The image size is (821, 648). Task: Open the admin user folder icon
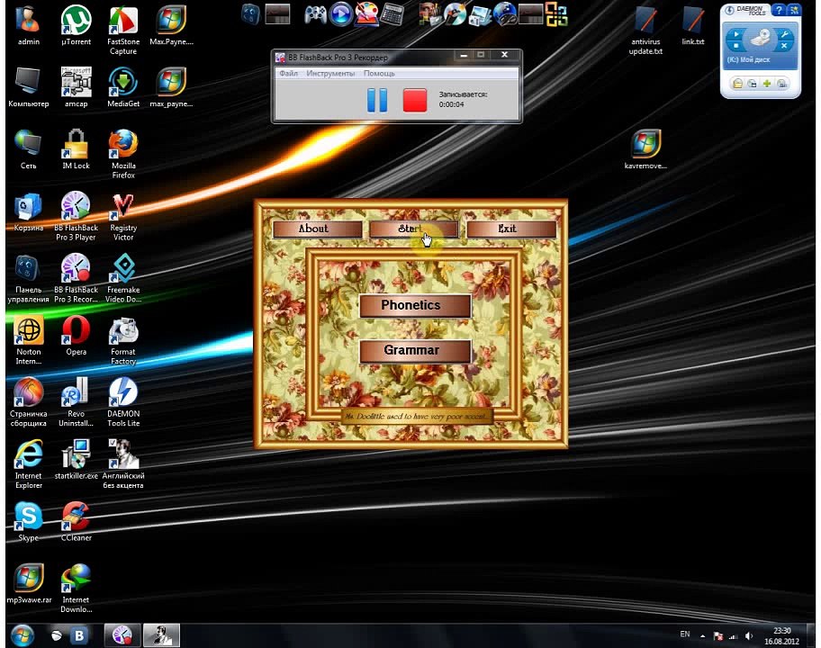pos(28,24)
